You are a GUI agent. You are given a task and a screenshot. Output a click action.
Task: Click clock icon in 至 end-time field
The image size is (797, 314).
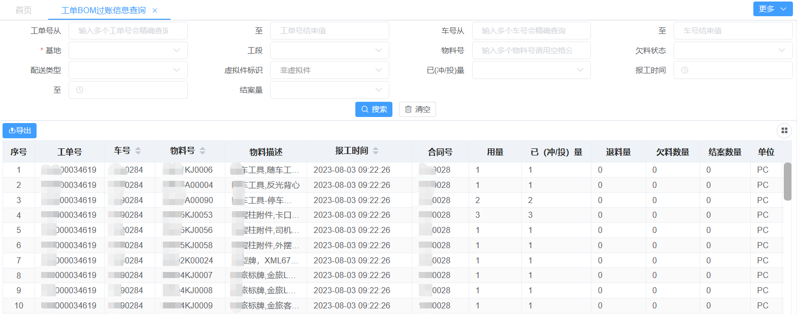tap(80, 90)
